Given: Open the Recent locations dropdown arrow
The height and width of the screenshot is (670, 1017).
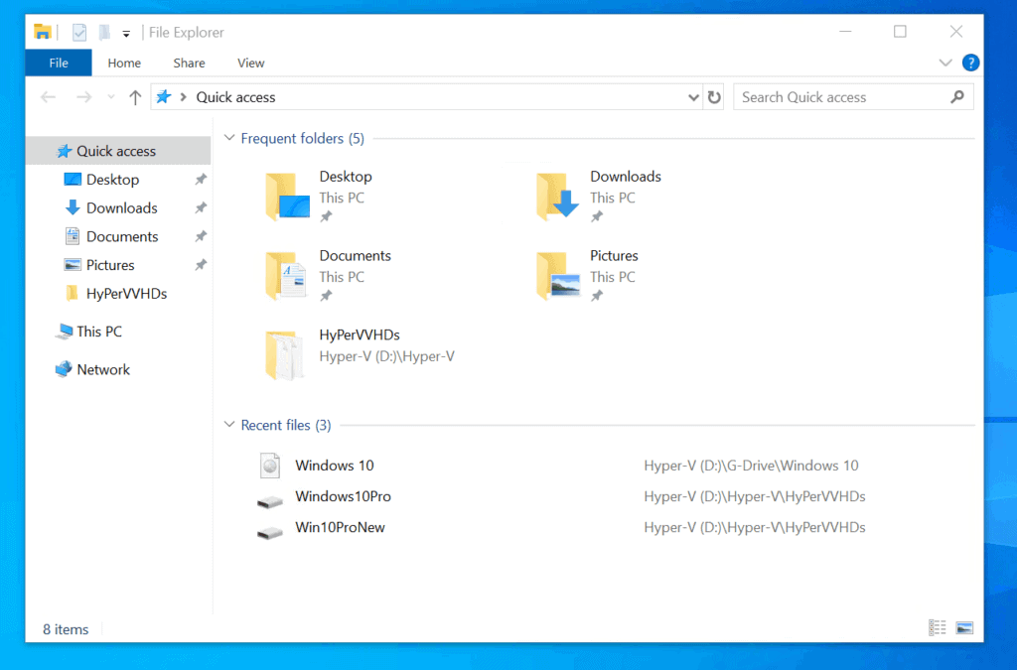Looking at the screenshot, I should pos(111,97).
